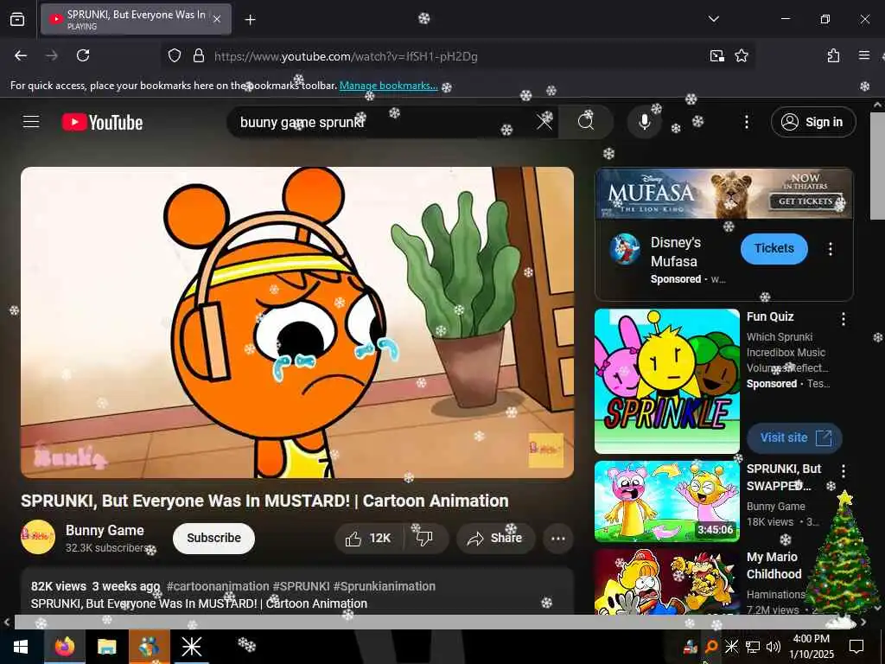This screenshot has width=885, height=664.
Task: Click the Visit site button
Action: click(794, 437)
